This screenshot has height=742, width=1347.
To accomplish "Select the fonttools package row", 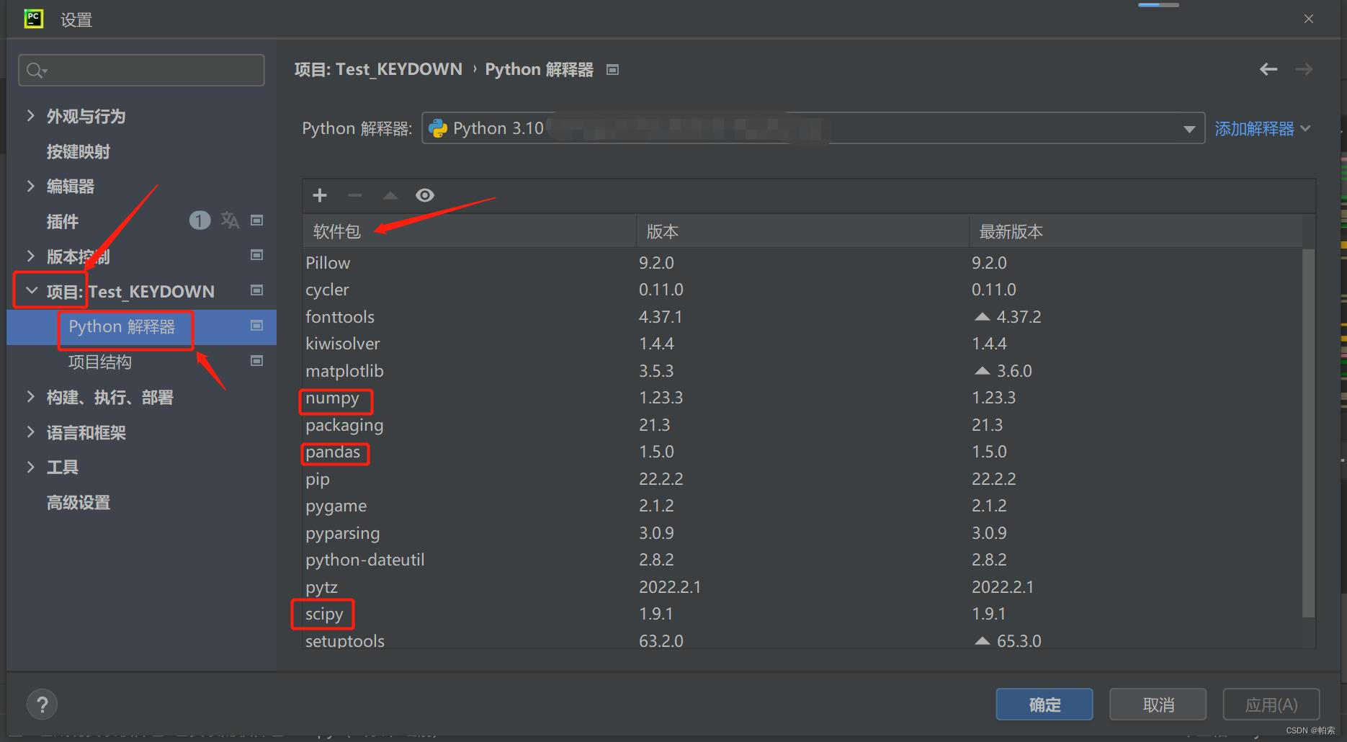I will (x=802, y=317).
